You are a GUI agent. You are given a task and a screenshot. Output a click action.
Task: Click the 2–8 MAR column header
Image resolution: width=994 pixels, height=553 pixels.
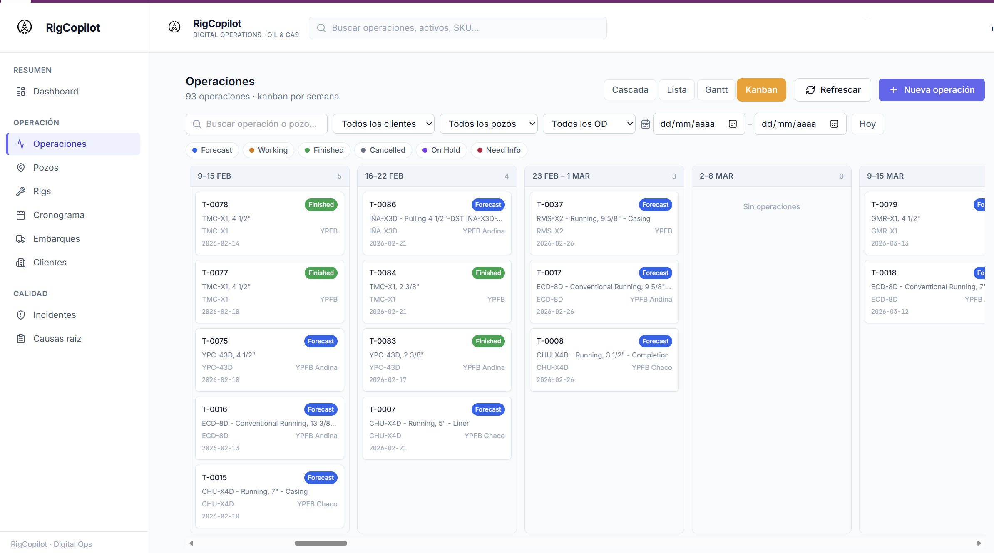(772, 176)
